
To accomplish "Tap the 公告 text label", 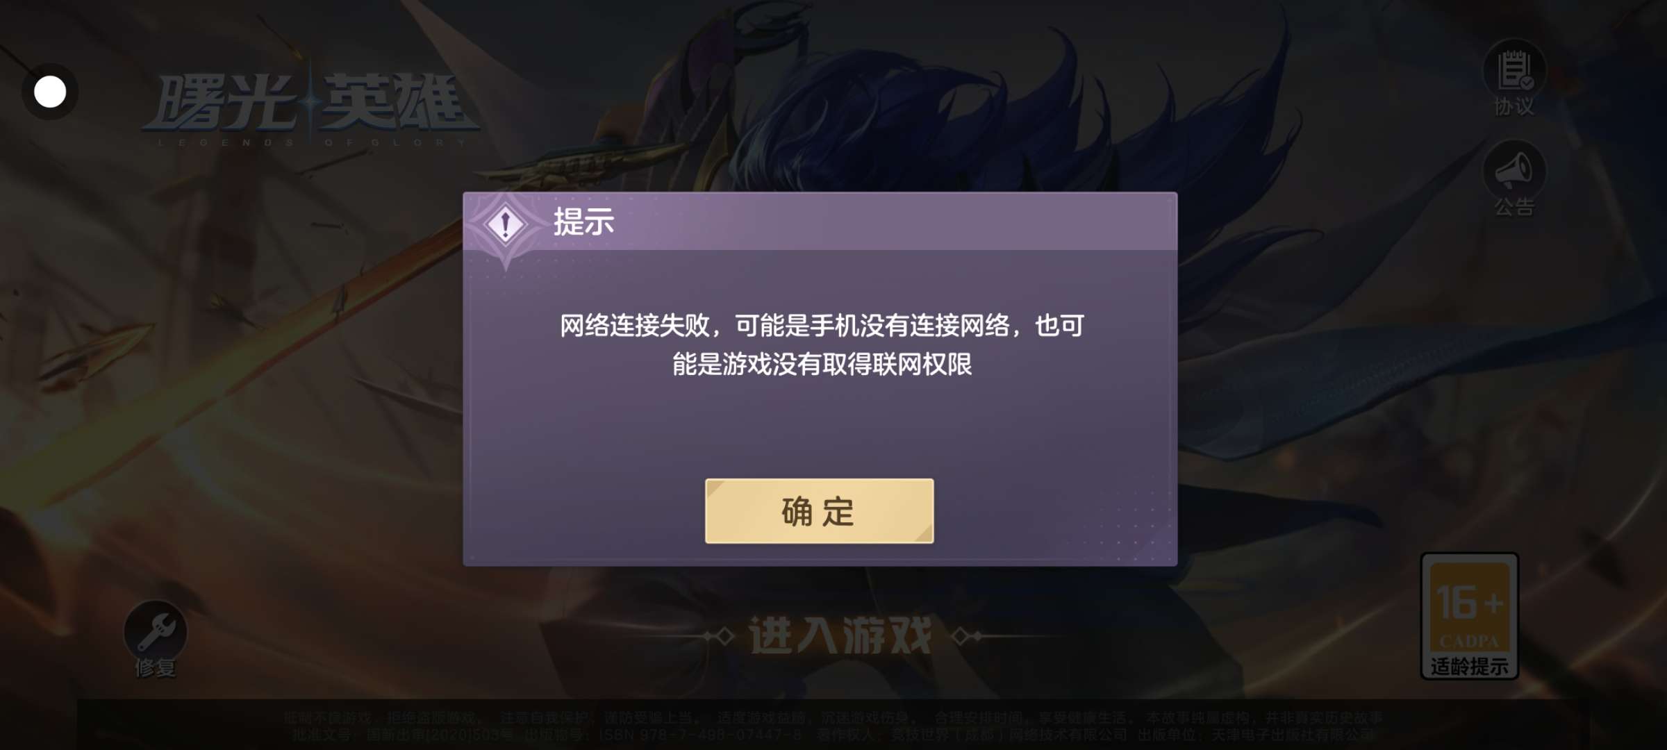I will (1514, 206).
